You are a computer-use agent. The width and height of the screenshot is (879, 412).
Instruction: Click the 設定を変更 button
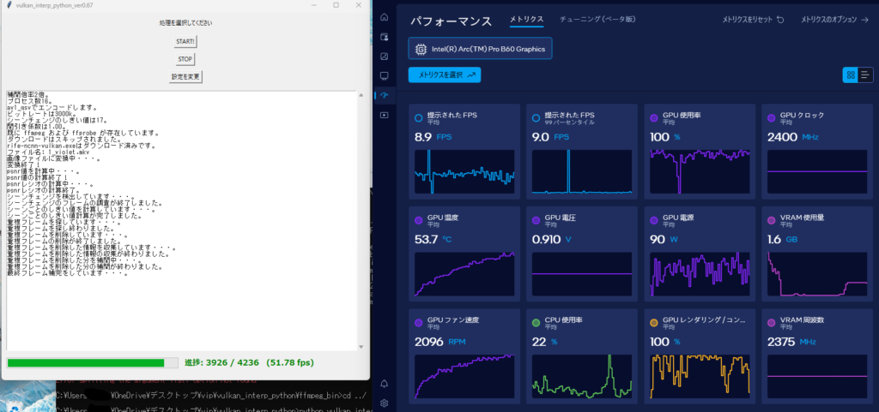coord(185,76)
